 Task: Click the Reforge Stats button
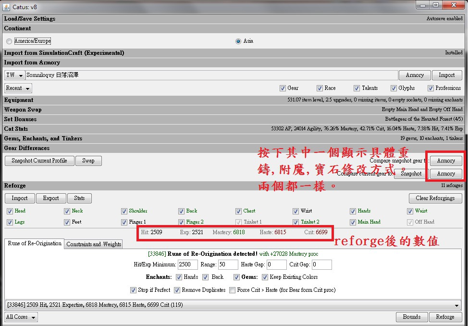click(79, 198)
